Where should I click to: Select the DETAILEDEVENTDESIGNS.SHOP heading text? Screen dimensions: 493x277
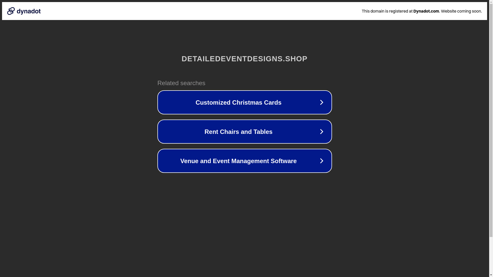click(x=244, y=59)
